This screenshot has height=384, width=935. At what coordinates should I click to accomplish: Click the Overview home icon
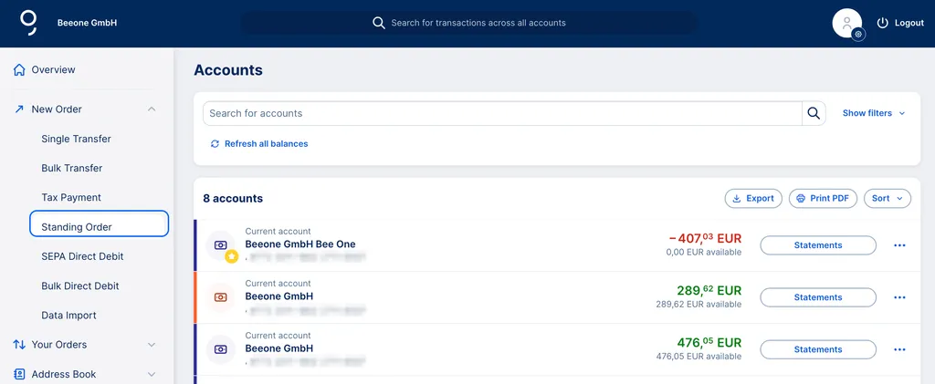(x=19, y=69)
